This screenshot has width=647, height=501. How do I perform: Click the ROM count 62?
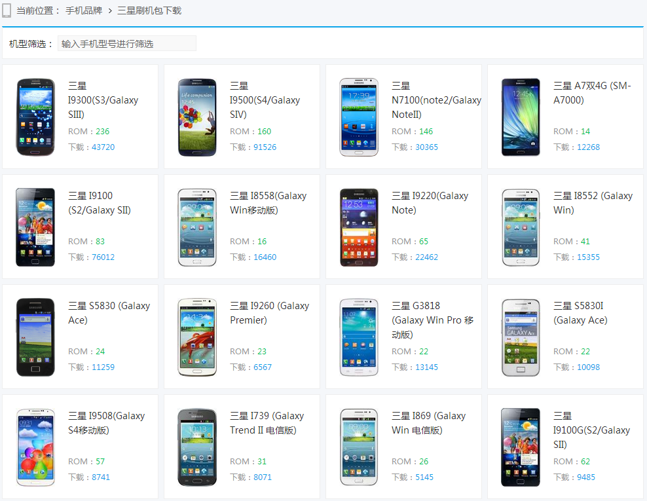click(585, 462)
